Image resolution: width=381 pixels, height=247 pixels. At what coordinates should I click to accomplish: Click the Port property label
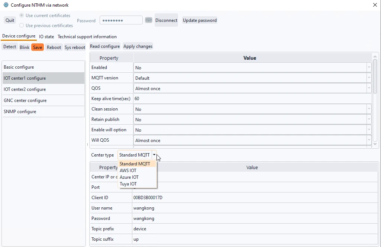point(96,187)
